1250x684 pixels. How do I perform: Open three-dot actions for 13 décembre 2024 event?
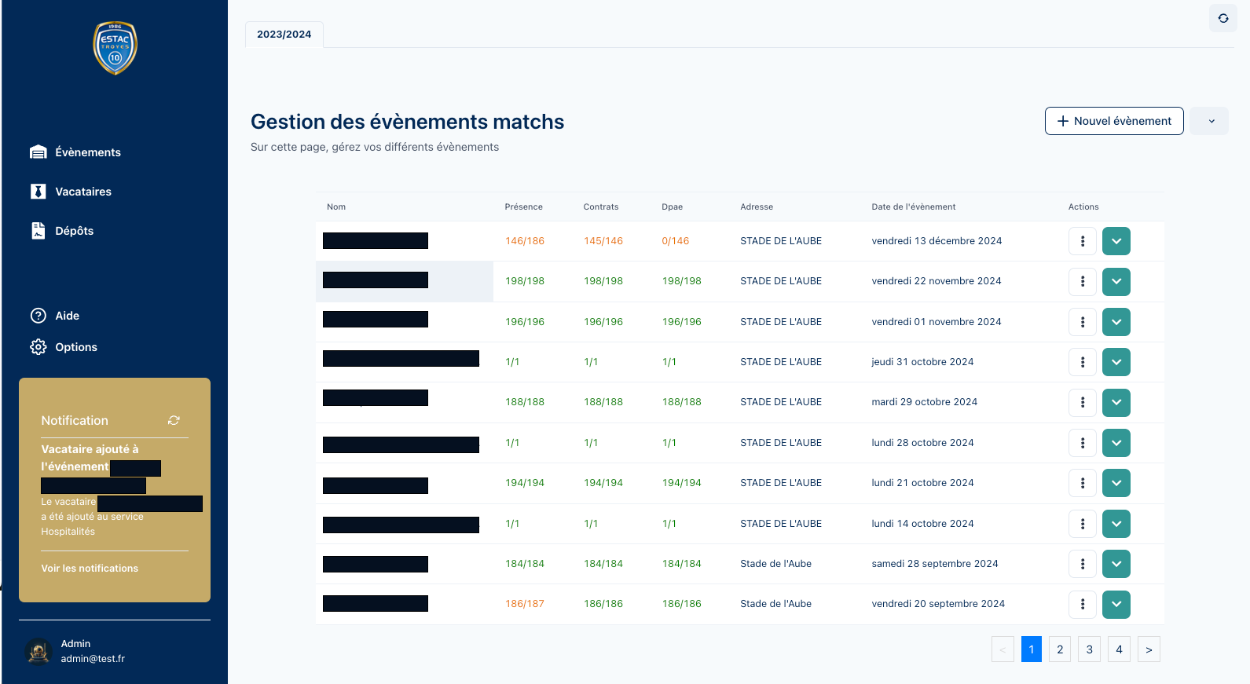point(1082,241)
